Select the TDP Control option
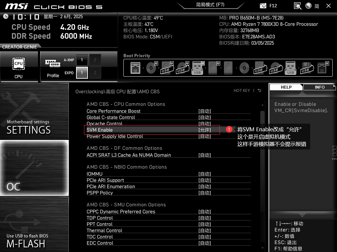Image resolution: width=337 pixels, height=252 pixels. click(100, 218)
